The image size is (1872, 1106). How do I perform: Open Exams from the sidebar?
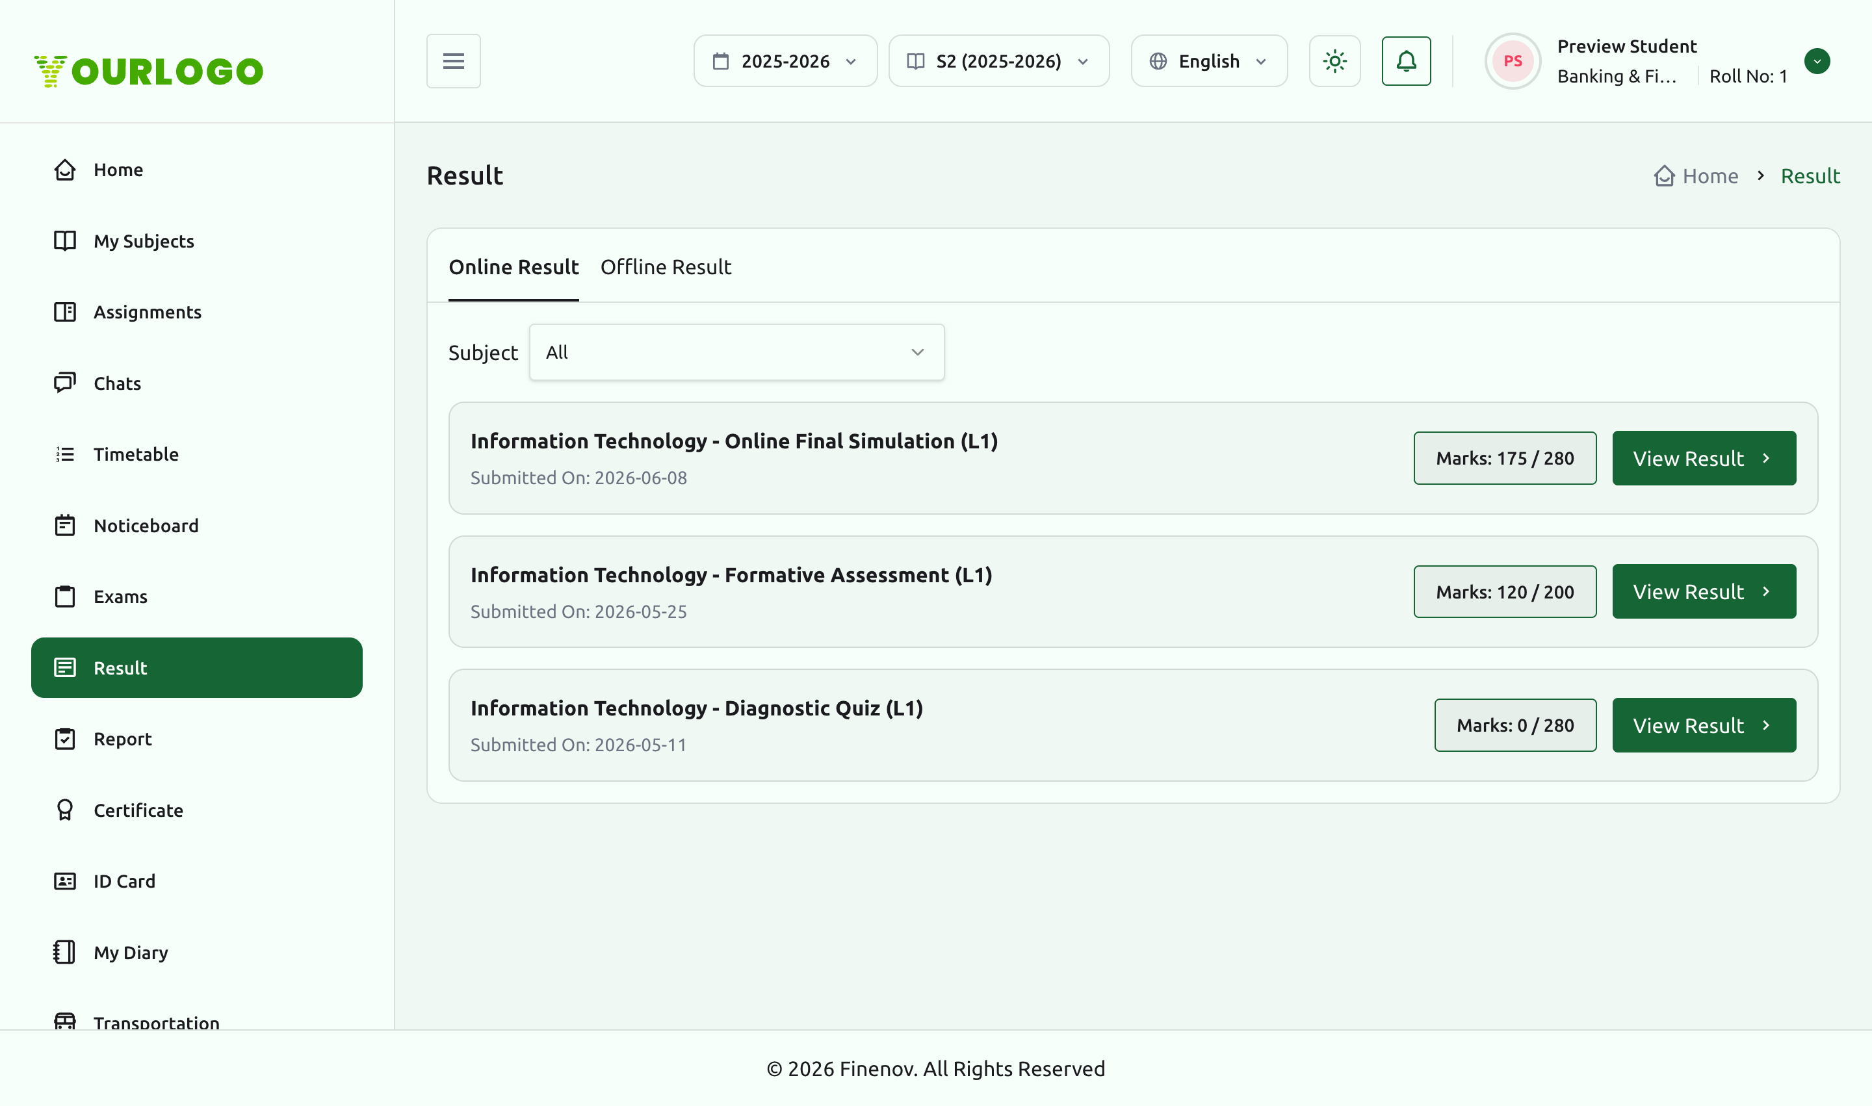tap(197, 597)
